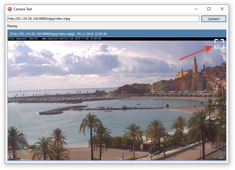Close the Camera Test window

pos(222,9)
